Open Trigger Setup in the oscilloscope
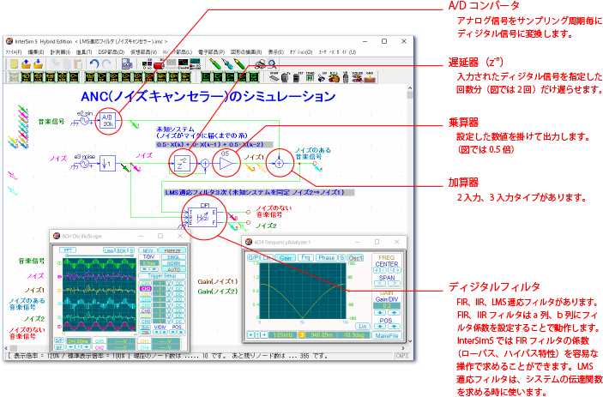The width and height of the screenshot is (603, 397). click(x=162, y=276)
